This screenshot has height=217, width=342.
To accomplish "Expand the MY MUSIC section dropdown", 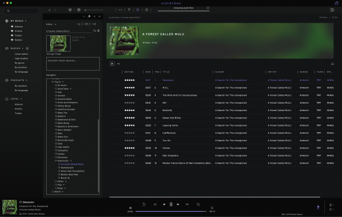I will 26,21.
